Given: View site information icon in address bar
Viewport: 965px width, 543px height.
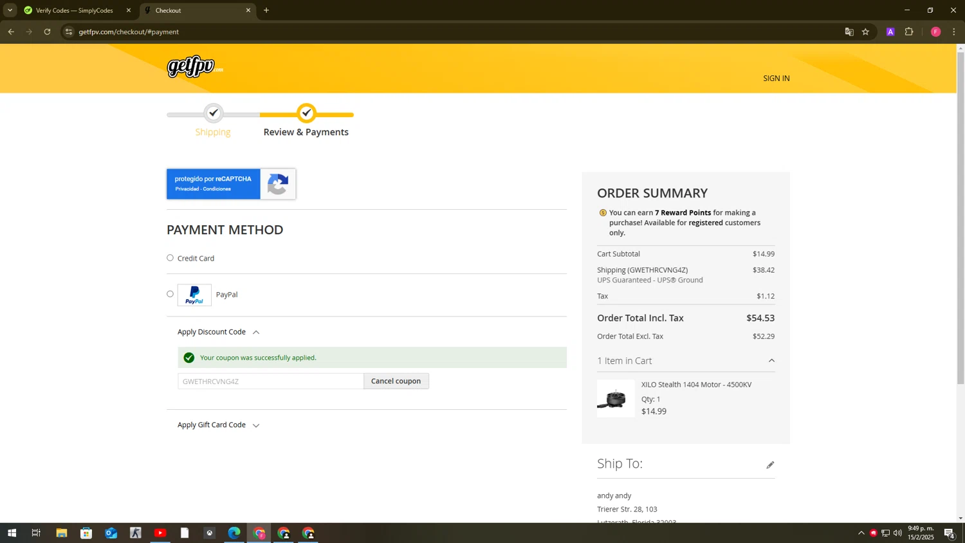Looking at the screenshot, I should [69, 32].
